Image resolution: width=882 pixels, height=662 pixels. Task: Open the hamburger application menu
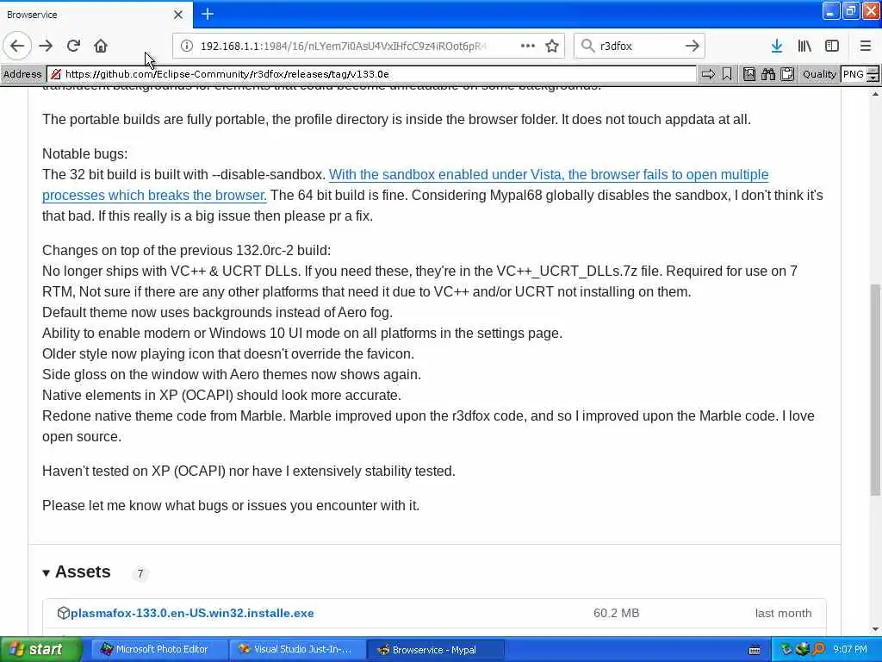coord(865,46)
